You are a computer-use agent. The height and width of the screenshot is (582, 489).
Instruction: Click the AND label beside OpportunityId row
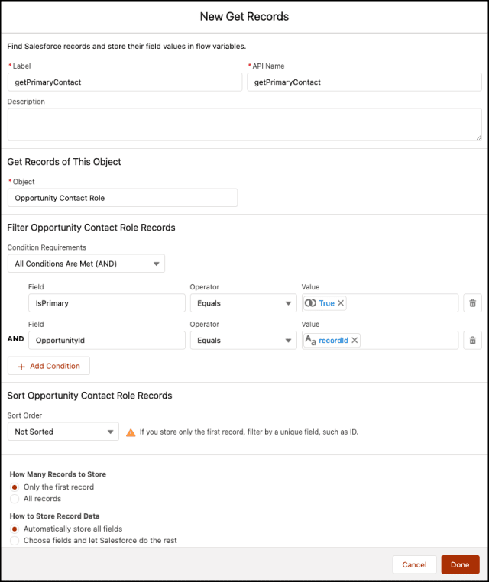(15, 339)
